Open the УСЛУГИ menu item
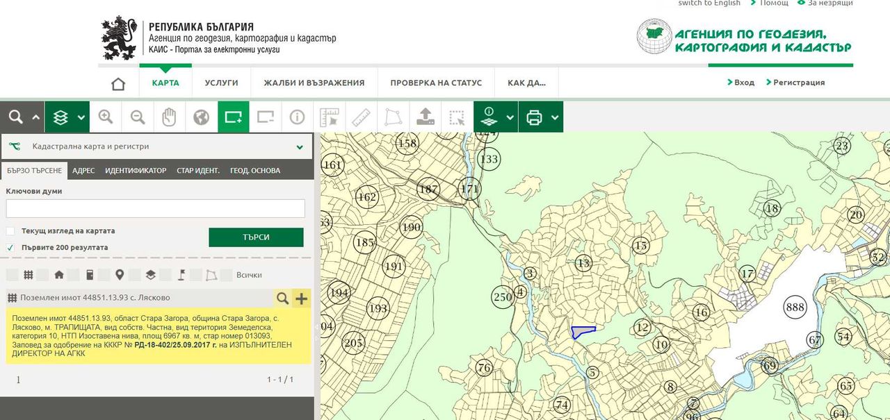The width and height of the screenshot is (890, 420). click(x=221, y=83)
